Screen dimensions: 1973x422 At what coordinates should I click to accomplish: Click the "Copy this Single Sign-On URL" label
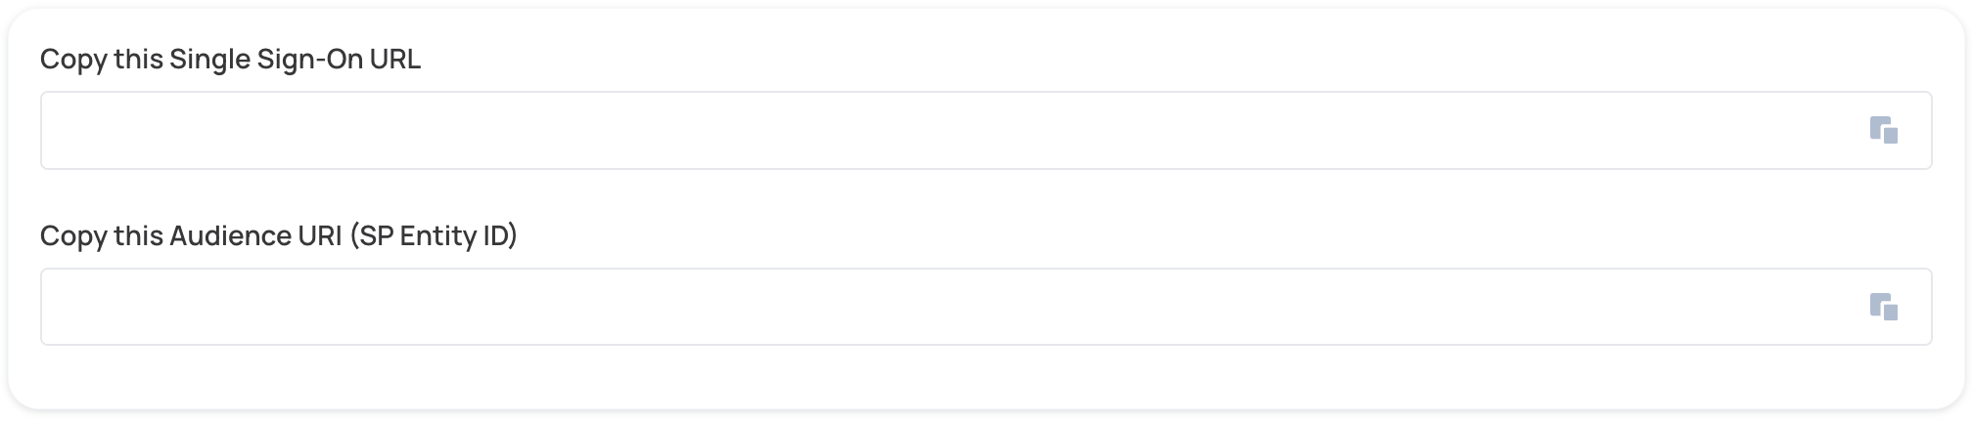(230, 60)
